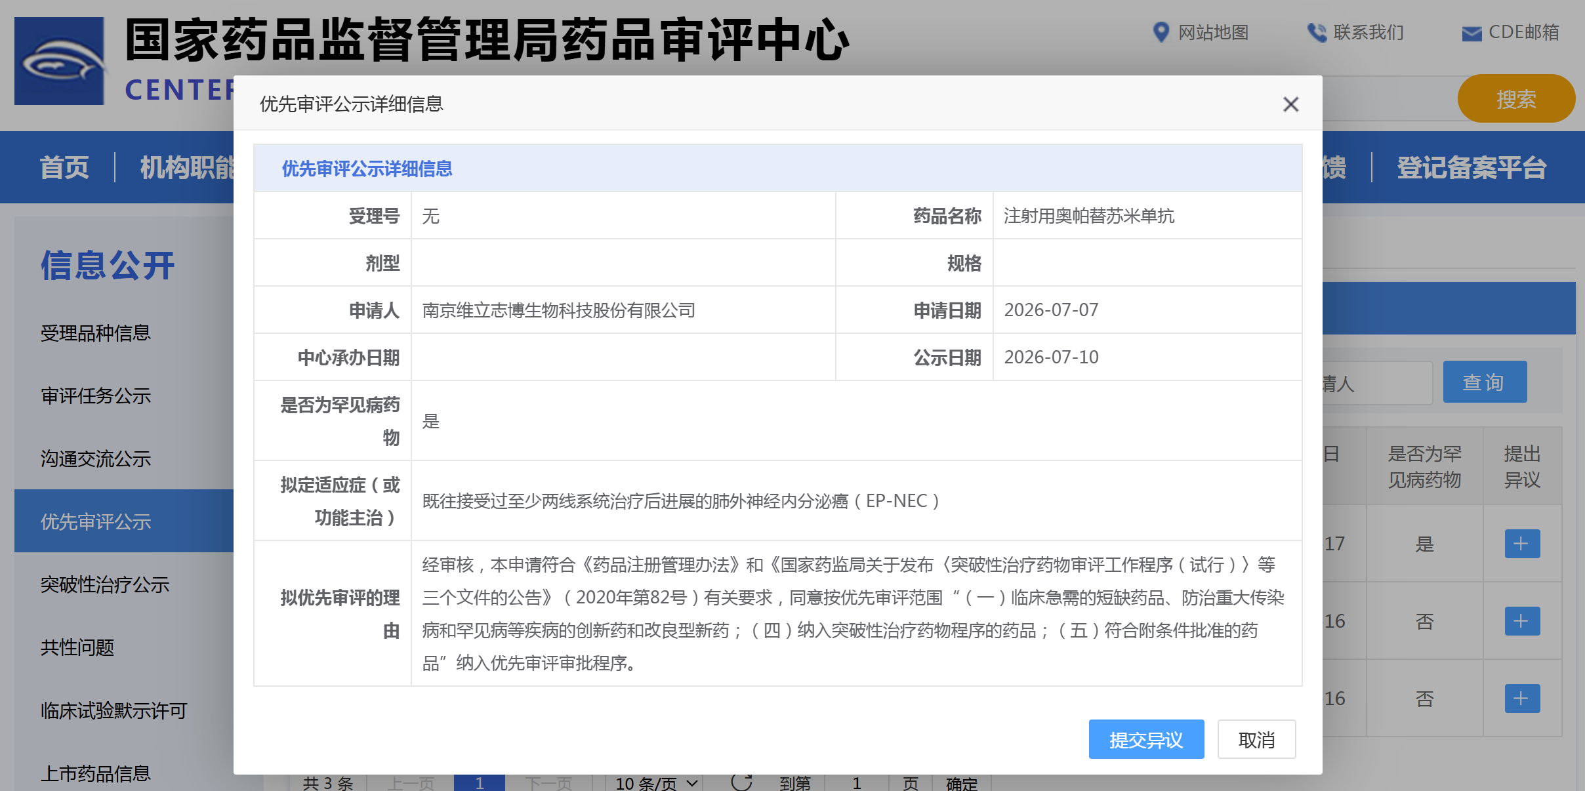The height and width of the screenshot is (791, 1585).
Task: Click the 联系我们 phone icon
Action: (1316, 32)
